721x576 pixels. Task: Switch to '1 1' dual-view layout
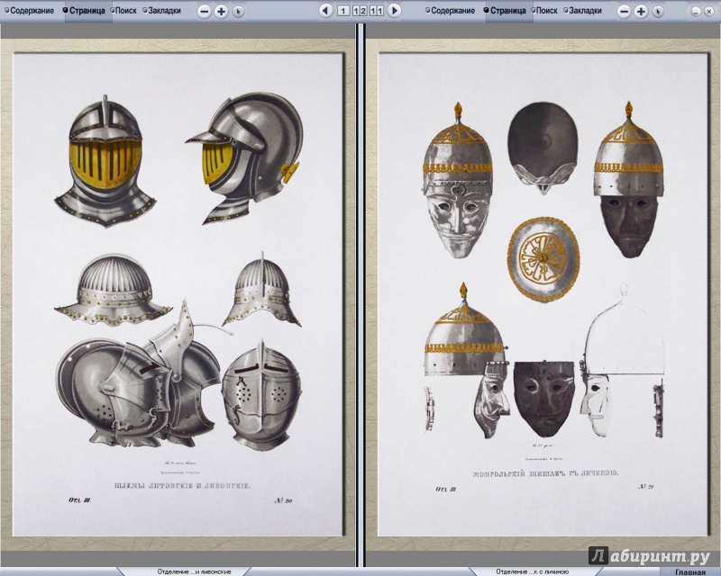[376, 11]
